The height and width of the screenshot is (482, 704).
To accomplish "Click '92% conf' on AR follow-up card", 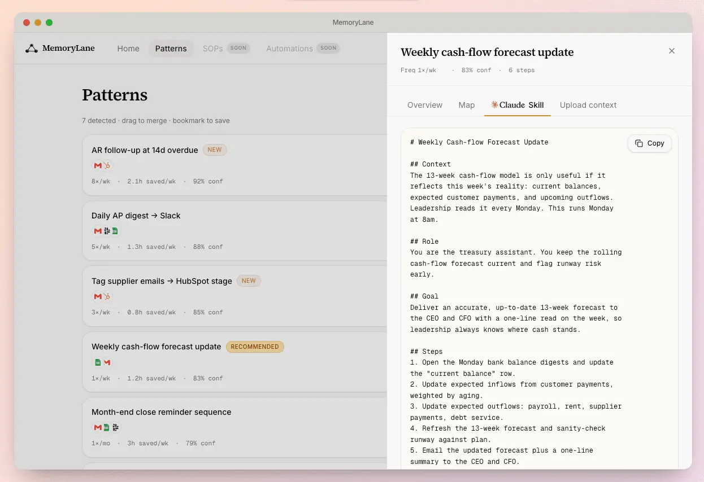I will tap(208, 182).
